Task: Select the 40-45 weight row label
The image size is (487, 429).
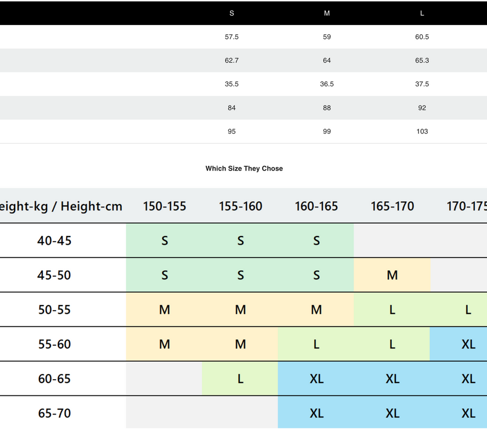Action: click(54, 241)
